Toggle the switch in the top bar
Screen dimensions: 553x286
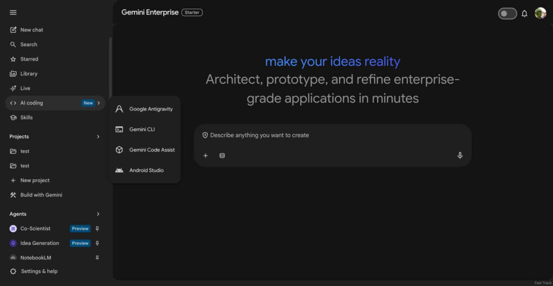[508, 13]
